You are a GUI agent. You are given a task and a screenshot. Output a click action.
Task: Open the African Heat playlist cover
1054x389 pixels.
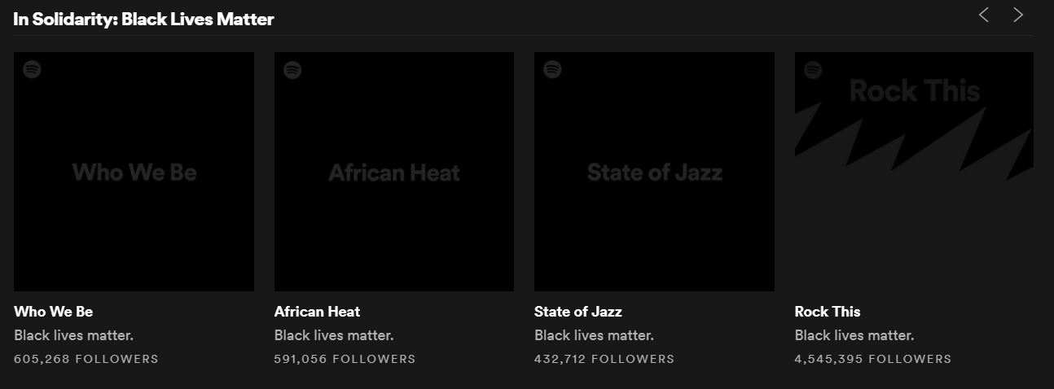[x=394, y=172]
